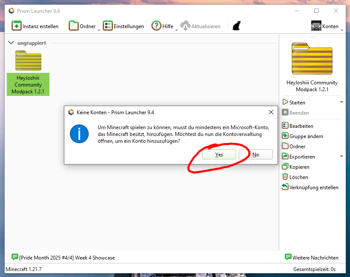Open Weitere Nachrichten in status bar
Screen dimensions: 350x277
[x=312, y=257]
